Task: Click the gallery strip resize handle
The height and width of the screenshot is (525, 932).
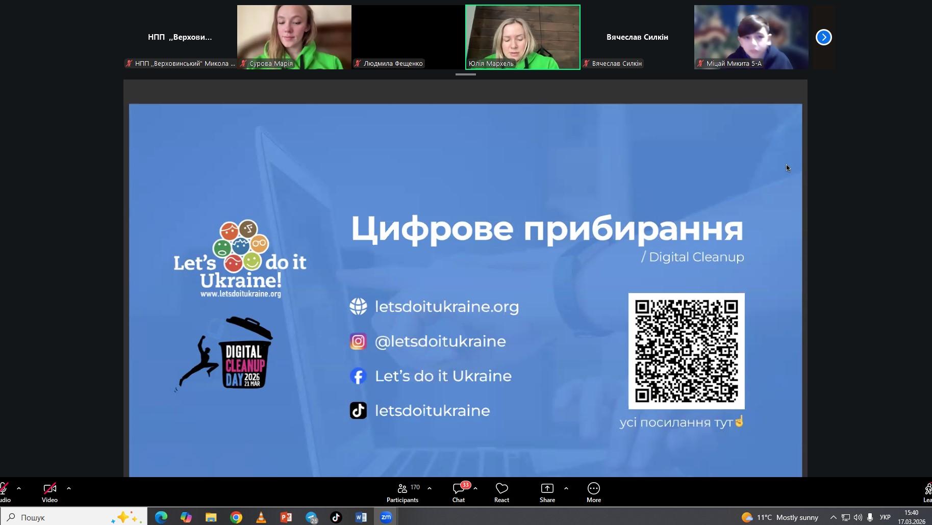Action: coord(465,74)
